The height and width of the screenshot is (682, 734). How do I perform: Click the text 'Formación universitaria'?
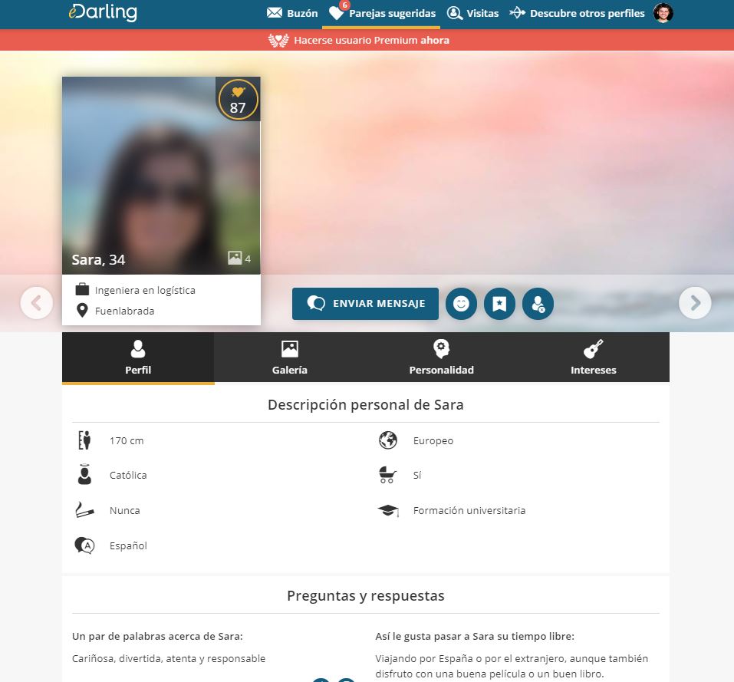click(469, 511)
